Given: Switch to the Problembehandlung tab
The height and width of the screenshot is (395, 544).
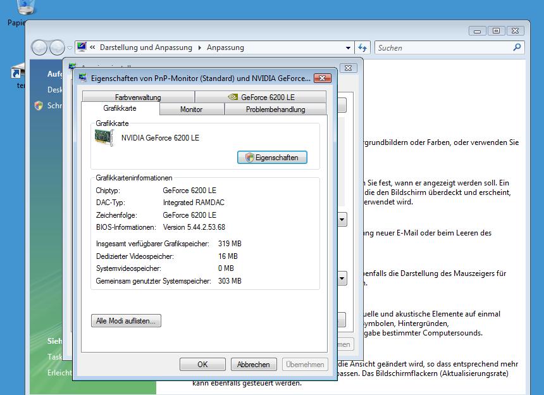Looking at the screenshot, I should 275,110.
